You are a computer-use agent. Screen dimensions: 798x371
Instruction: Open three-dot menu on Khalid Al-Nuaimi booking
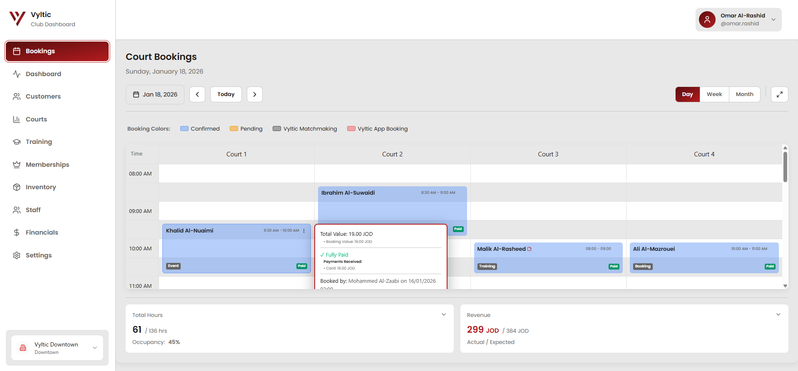pyautogui.click(x=304, y=231)
